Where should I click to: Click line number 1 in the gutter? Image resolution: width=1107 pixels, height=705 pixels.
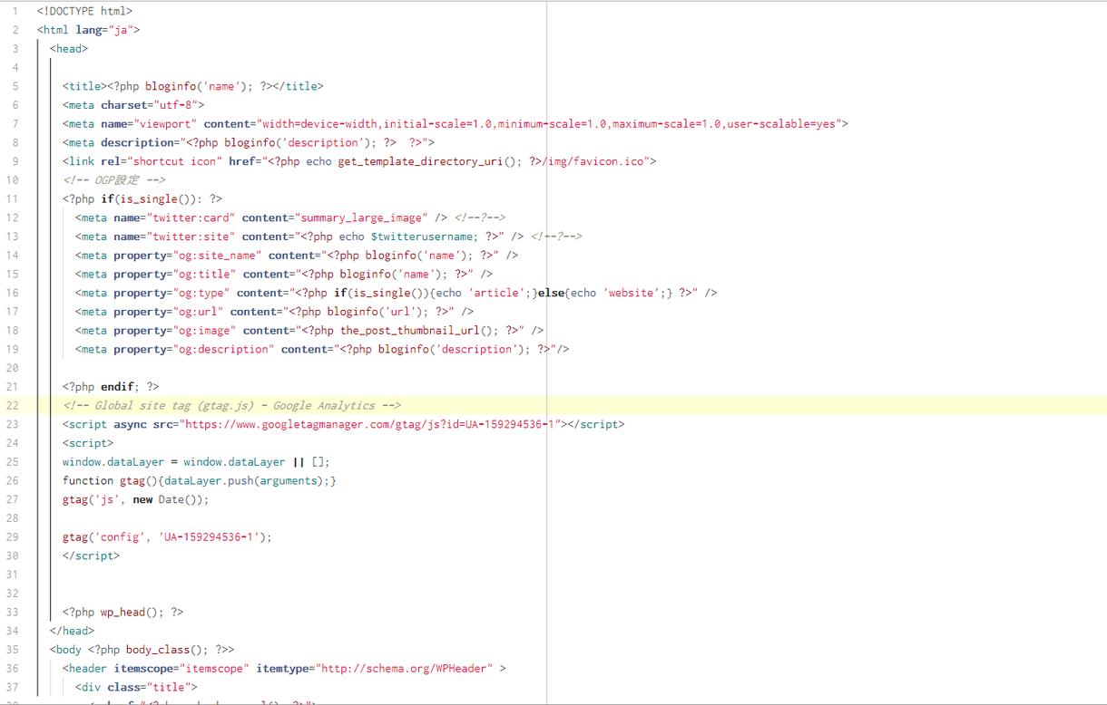click(x=15, y=11)
